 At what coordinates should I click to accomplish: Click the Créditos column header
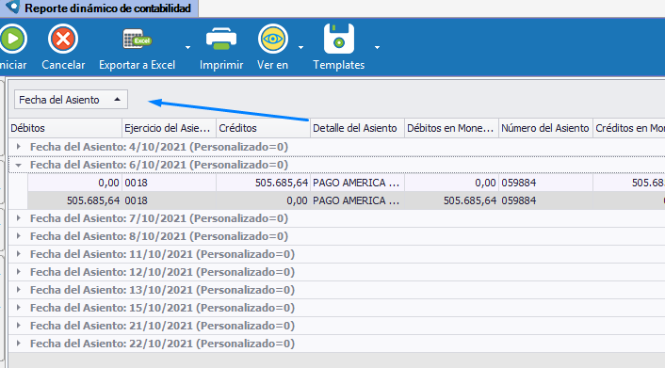pyautogui.click(x=263, y=128)
